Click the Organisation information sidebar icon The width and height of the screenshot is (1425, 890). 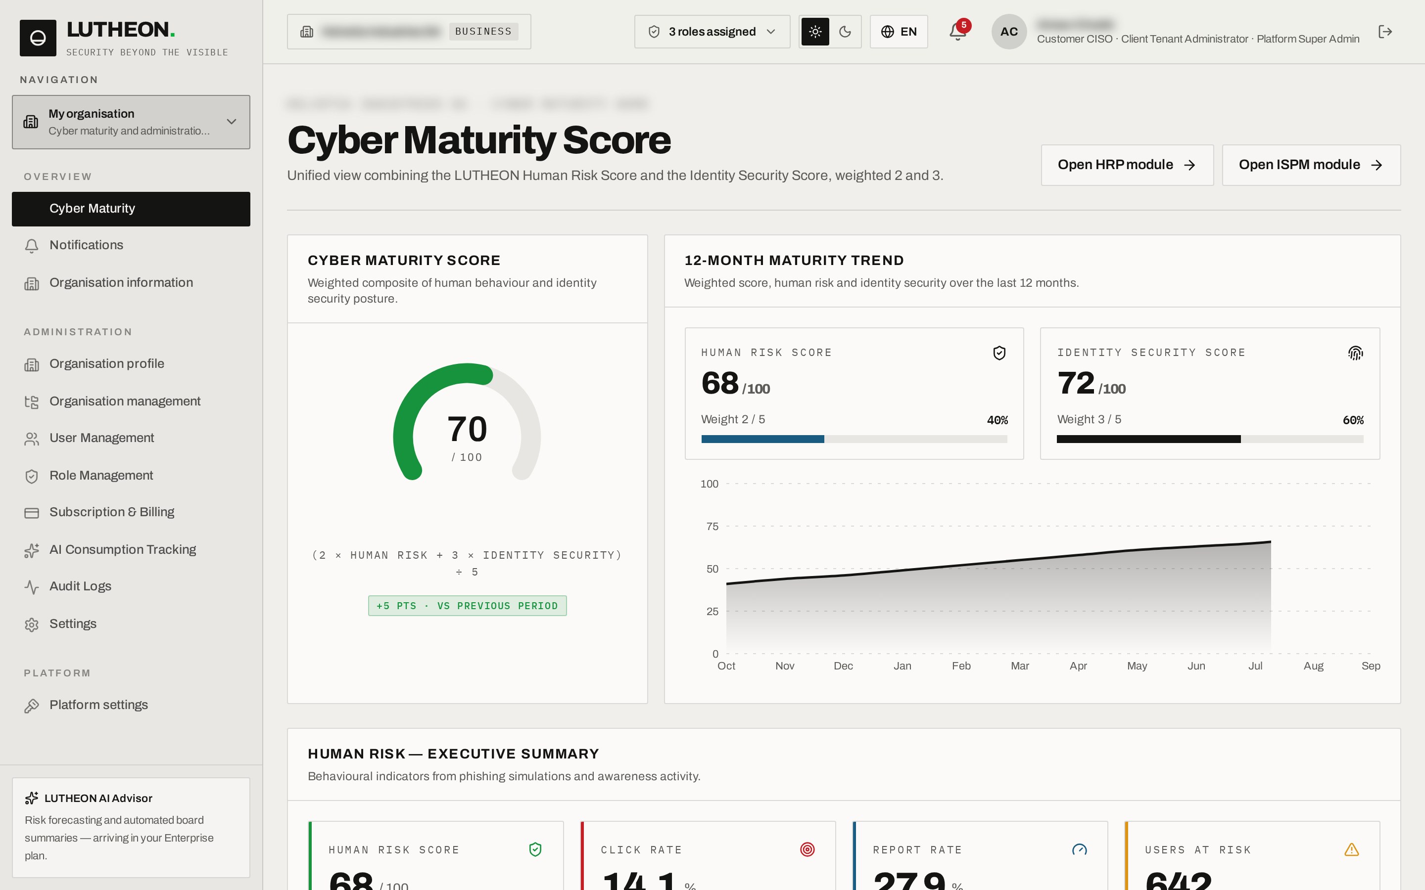point(32,283)
